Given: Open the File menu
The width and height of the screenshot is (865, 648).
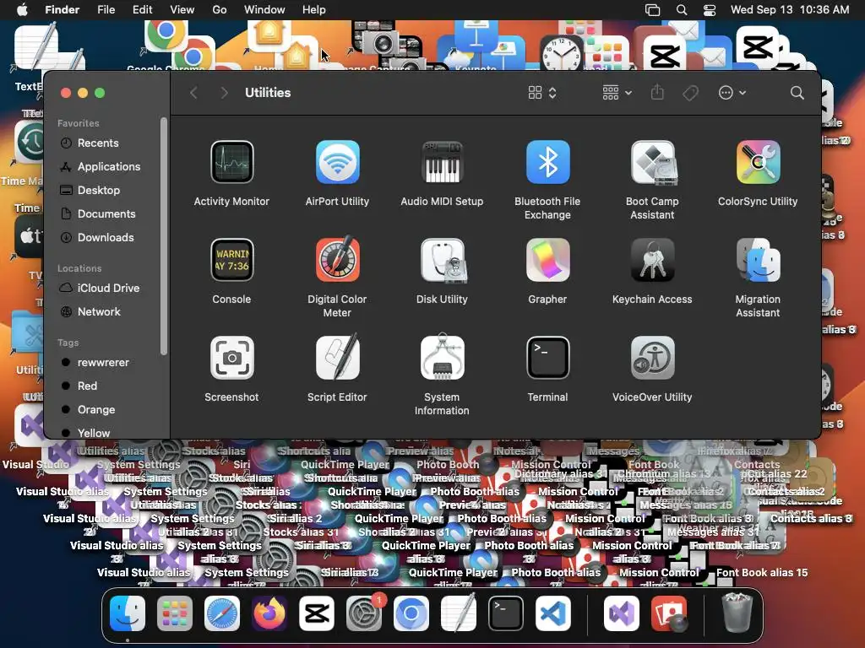Looking at the screenshot, I should 106,10.
